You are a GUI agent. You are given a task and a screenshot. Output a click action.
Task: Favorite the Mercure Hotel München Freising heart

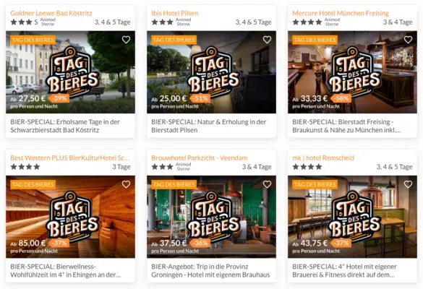(408, 40)
